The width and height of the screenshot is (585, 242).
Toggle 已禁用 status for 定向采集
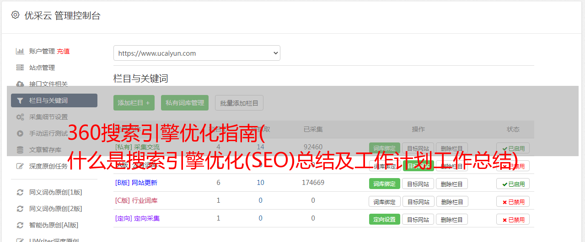[513, 220]
